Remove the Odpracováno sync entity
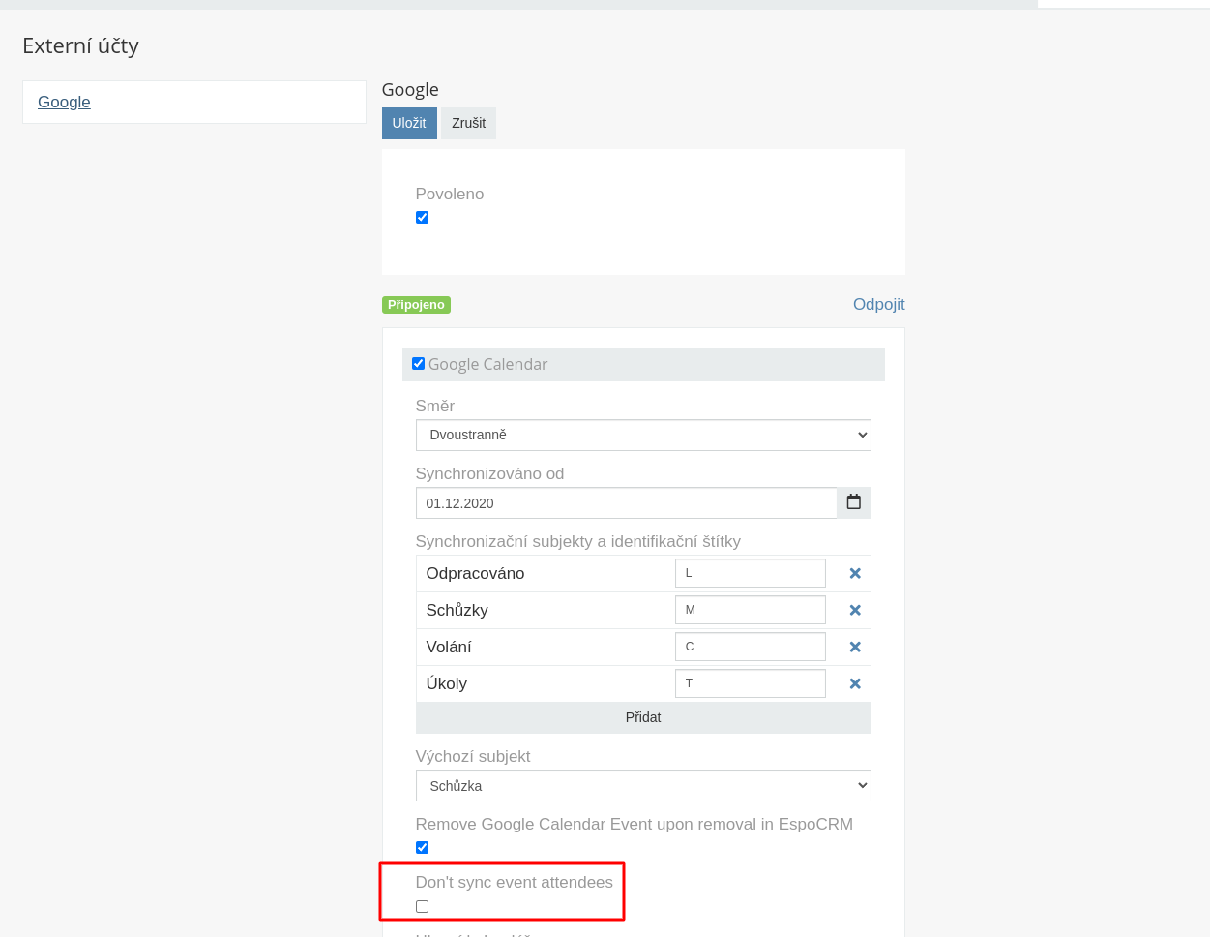 pyautogui.click(x=855, y=573)
